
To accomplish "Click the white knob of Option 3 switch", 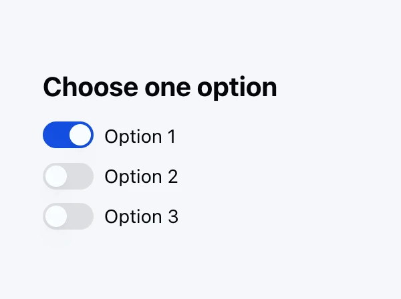I will [56, 216].
